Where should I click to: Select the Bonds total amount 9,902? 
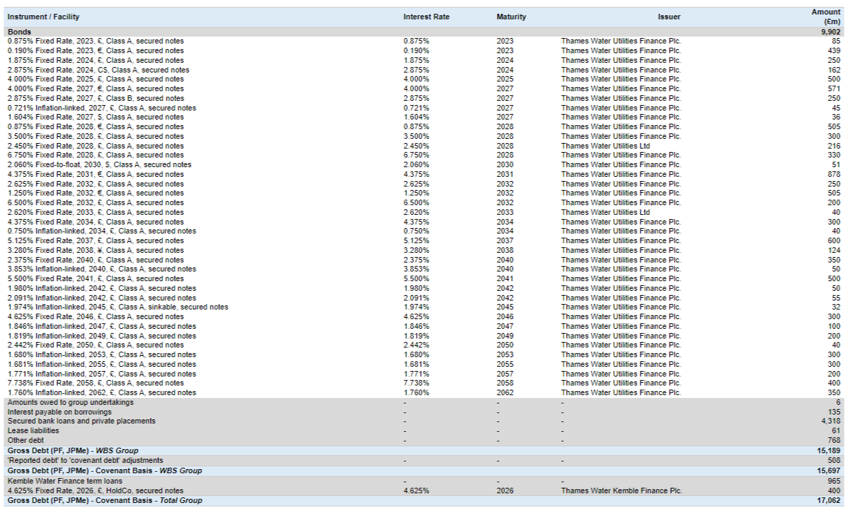830,32
